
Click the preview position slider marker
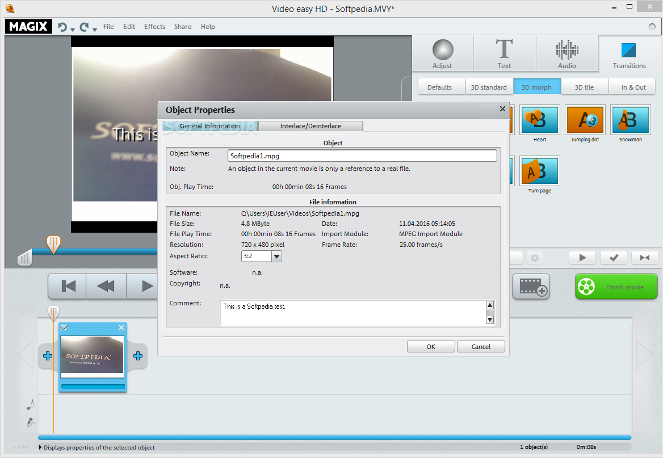(x=53, y=245)
